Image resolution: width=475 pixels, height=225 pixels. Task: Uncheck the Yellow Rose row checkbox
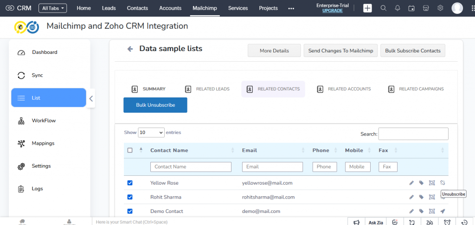click(130, 183)
